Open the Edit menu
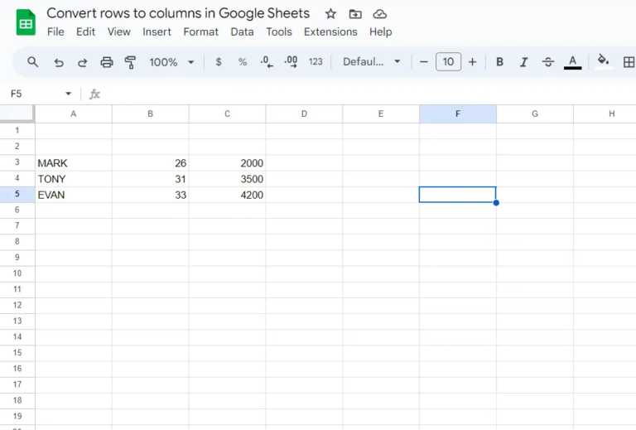 tap(85, 31)
